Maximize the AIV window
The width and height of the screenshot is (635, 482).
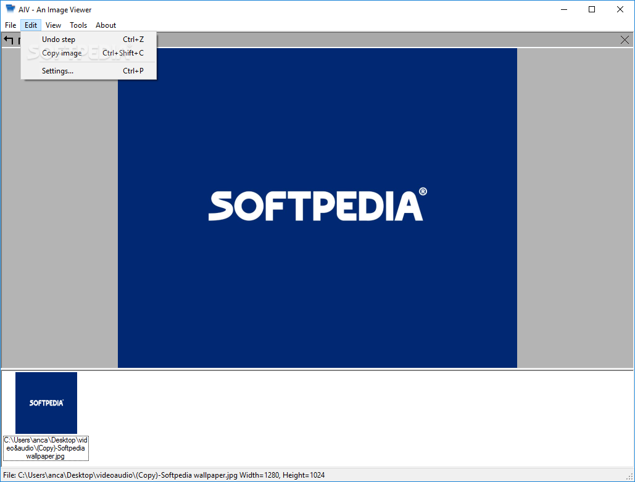[x=592, y=9]
